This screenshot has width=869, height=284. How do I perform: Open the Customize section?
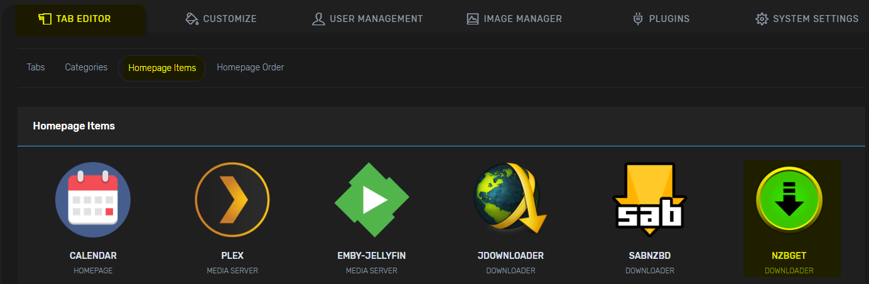pyautogui.click(x=221, y=19)
